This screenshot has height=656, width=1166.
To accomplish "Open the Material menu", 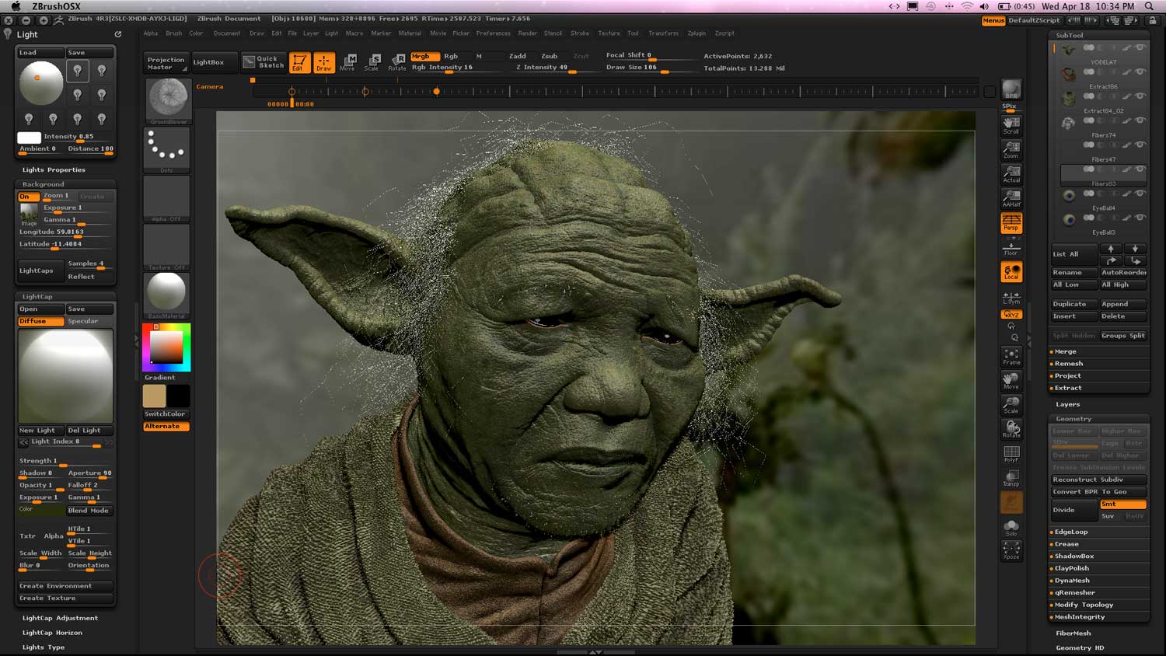I will coord(410,33).
